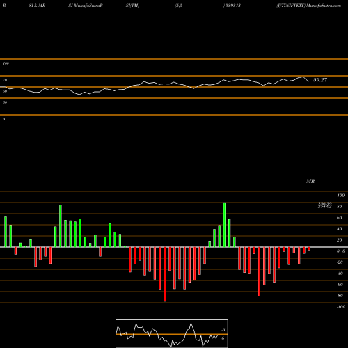Click the 'SI(TM)' header text
This screenshot has height=348, width=348.
132,6
